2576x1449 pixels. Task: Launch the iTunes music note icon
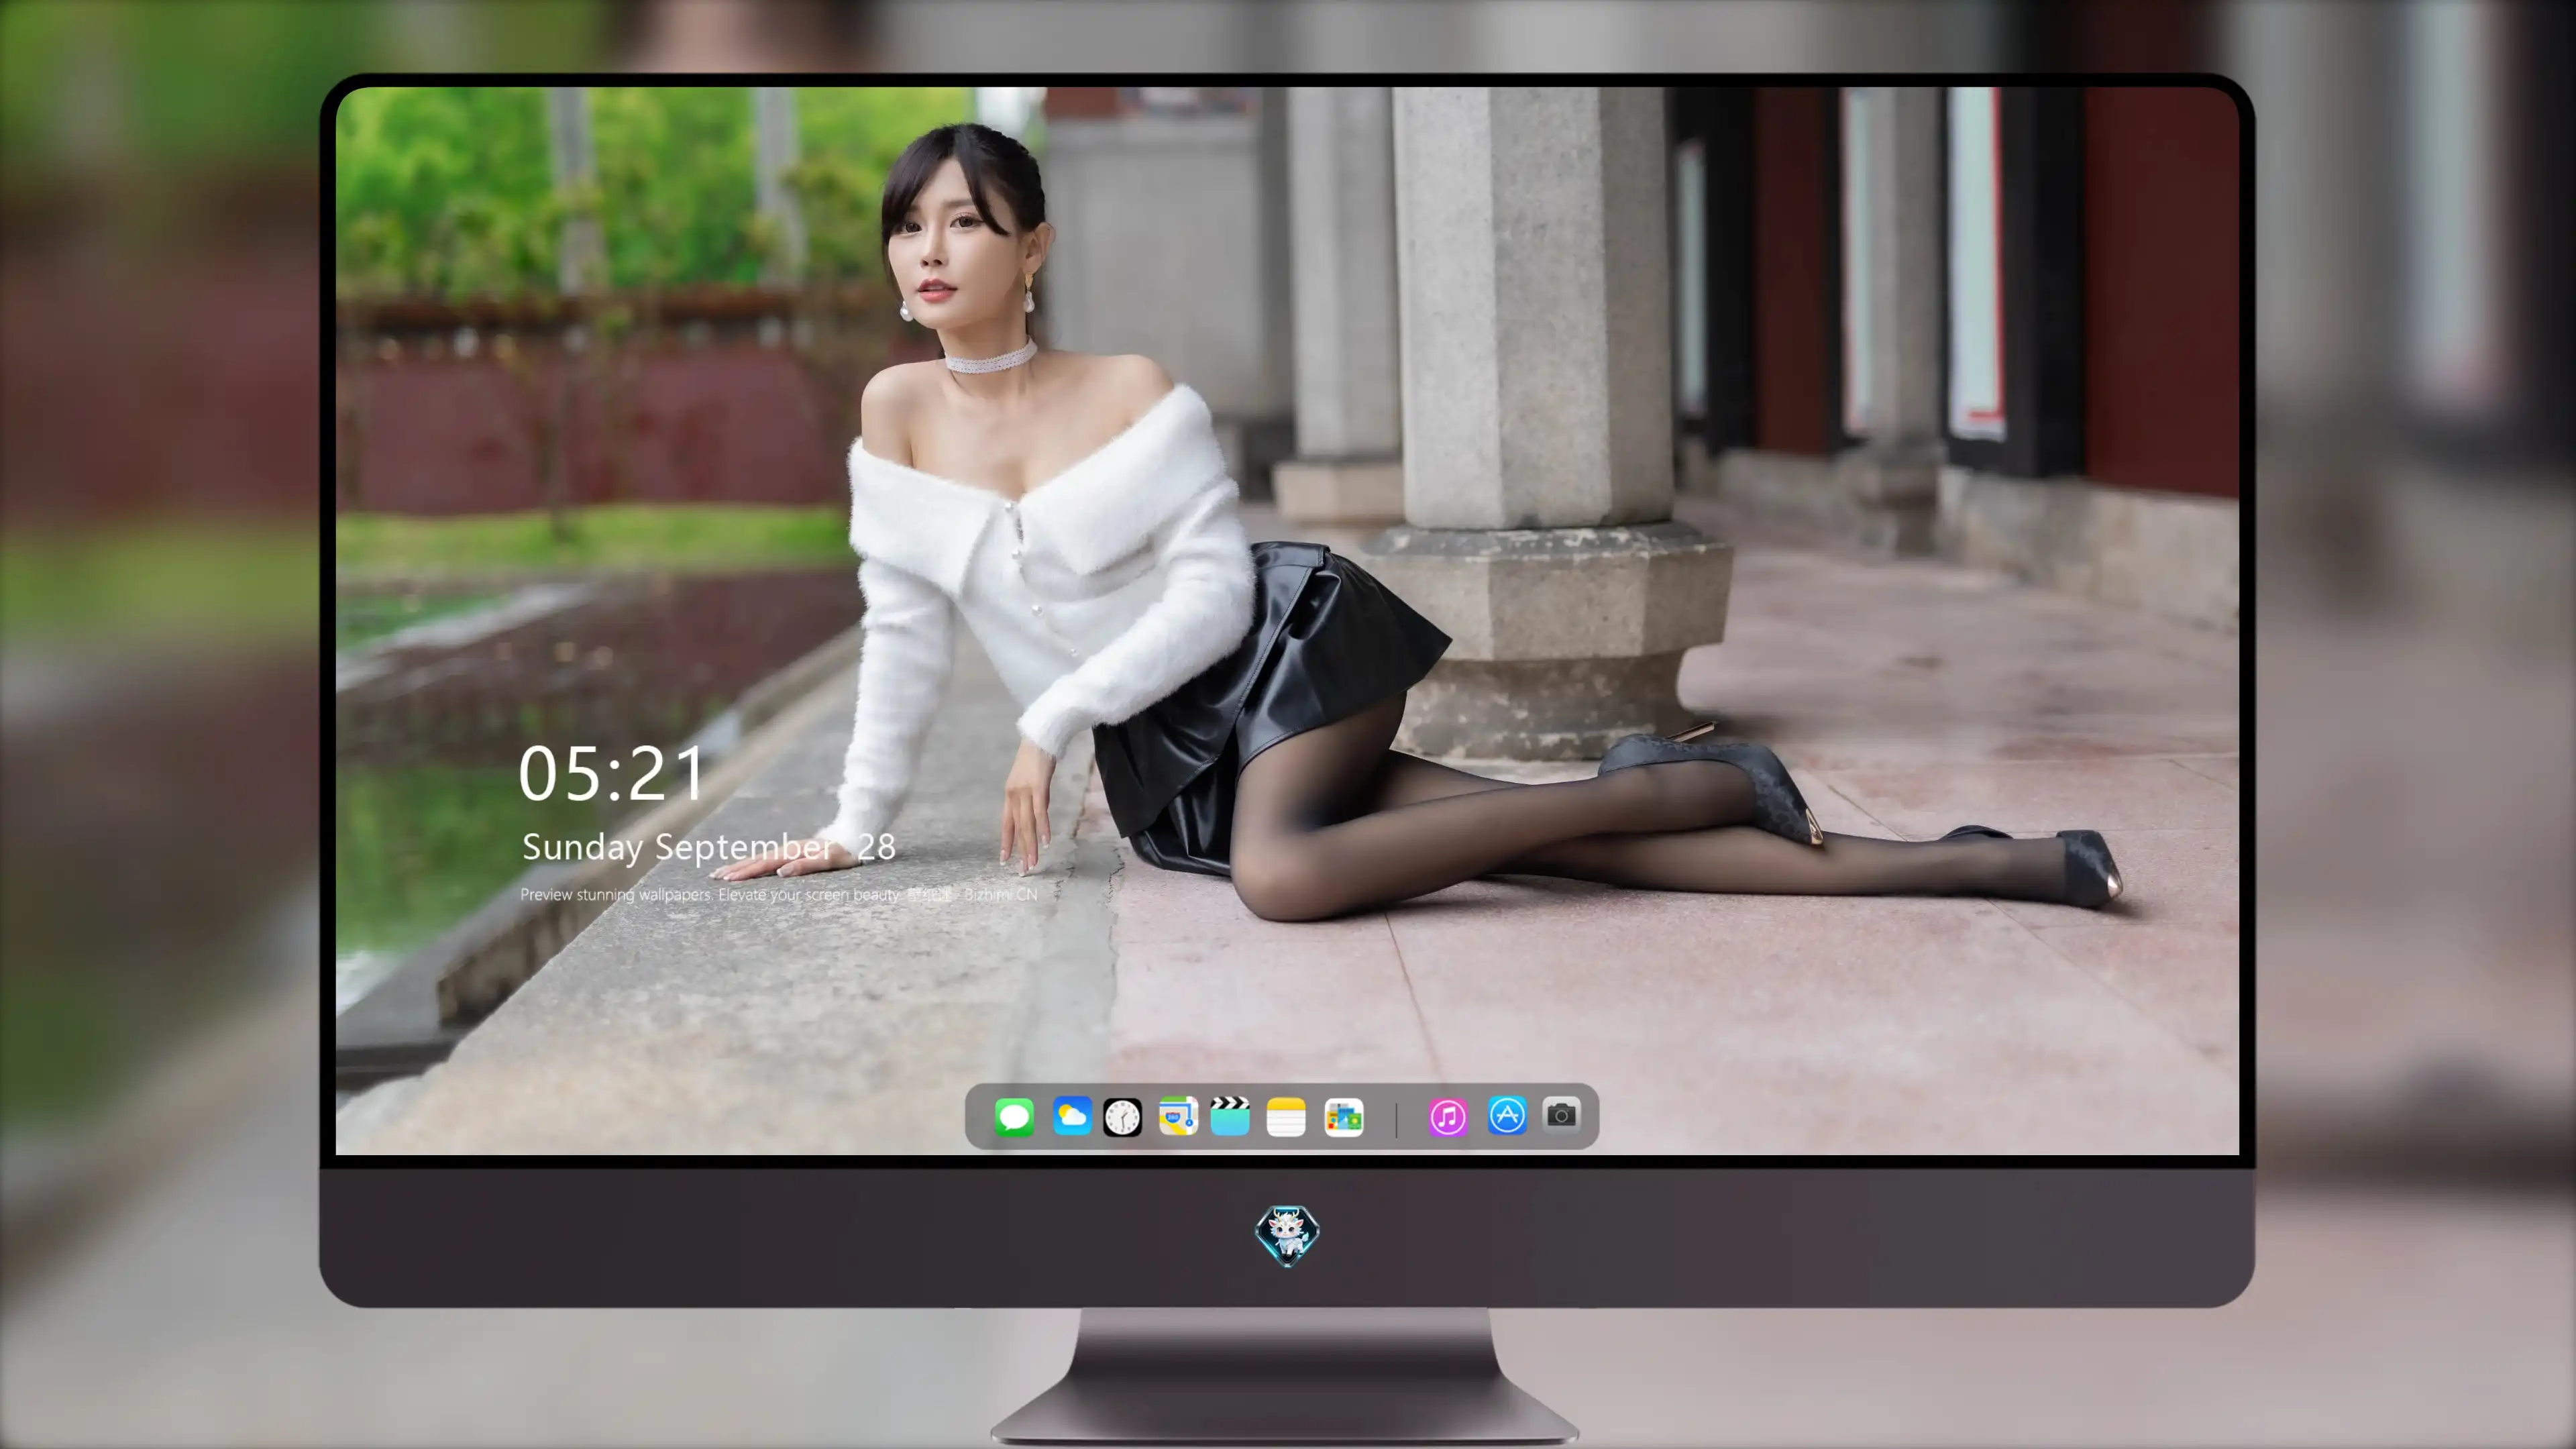pos(1448,1117)
